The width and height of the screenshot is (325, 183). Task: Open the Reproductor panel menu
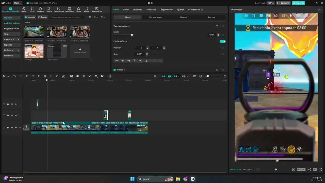click(x=319, y=10)
